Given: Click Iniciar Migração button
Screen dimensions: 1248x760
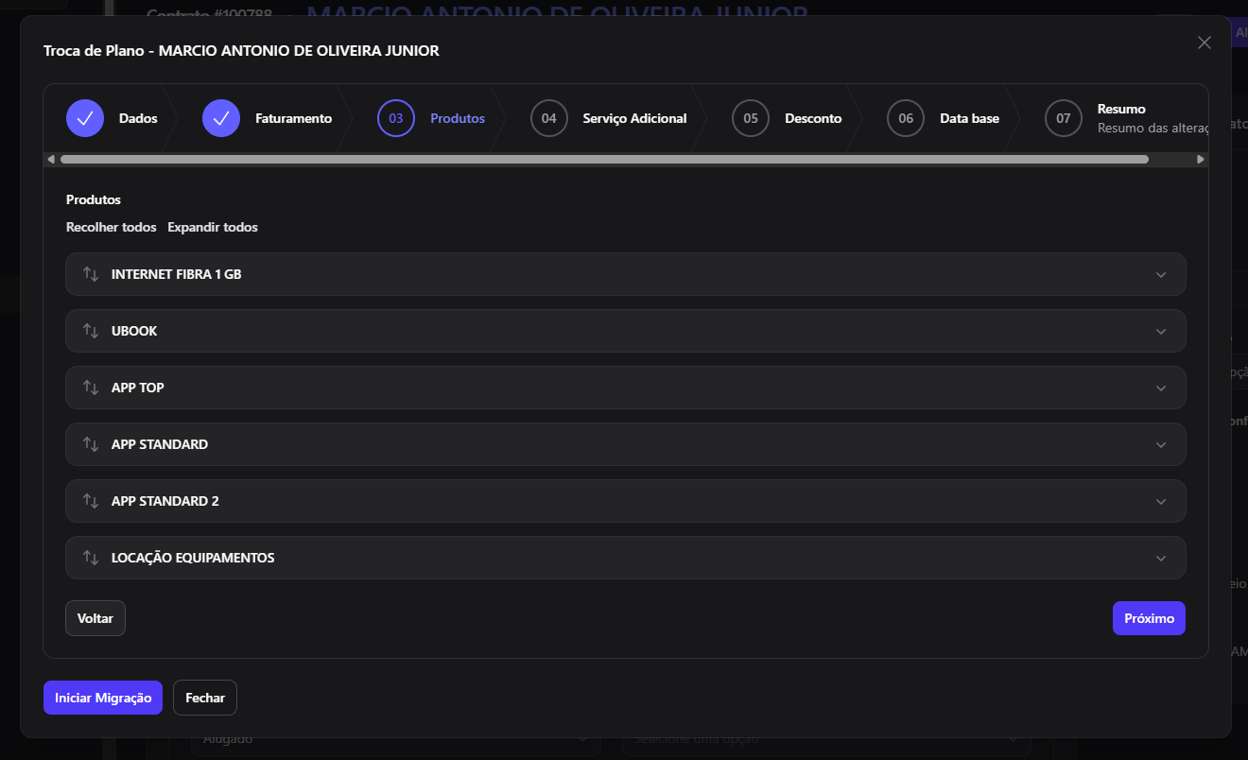Looking at the screenshot, I should 103,698.
